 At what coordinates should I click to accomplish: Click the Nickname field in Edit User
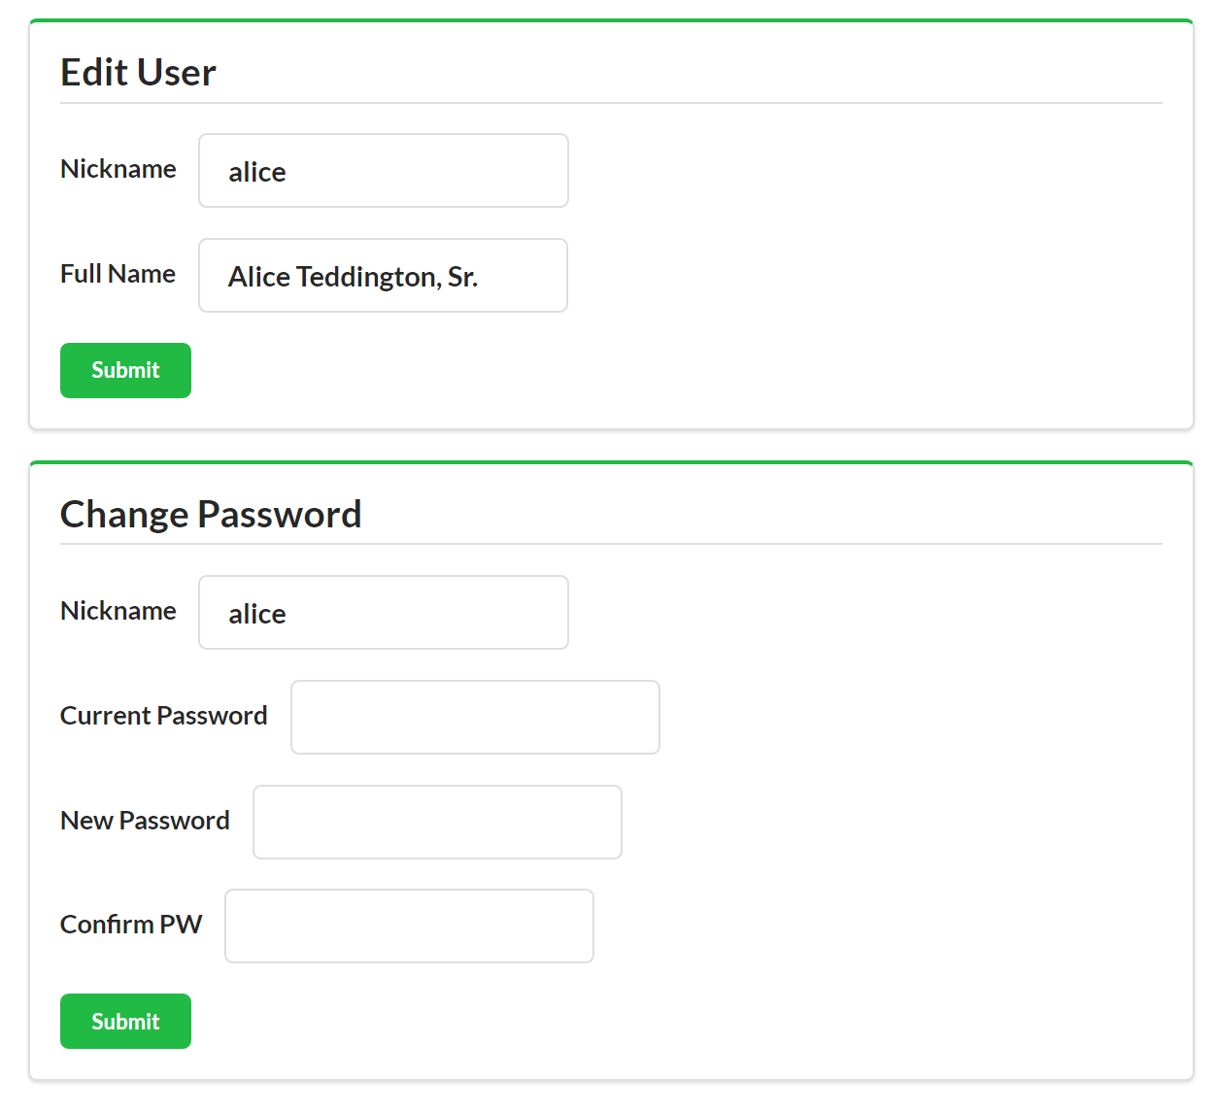383,171
